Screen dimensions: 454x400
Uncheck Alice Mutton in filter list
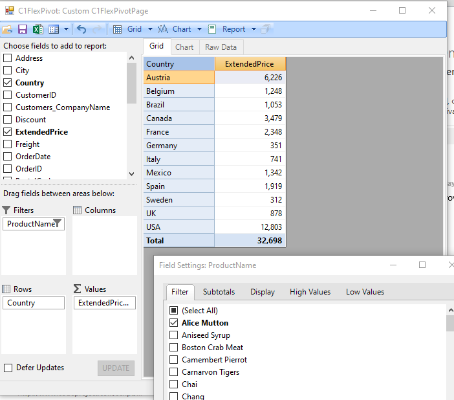[173, 322]
